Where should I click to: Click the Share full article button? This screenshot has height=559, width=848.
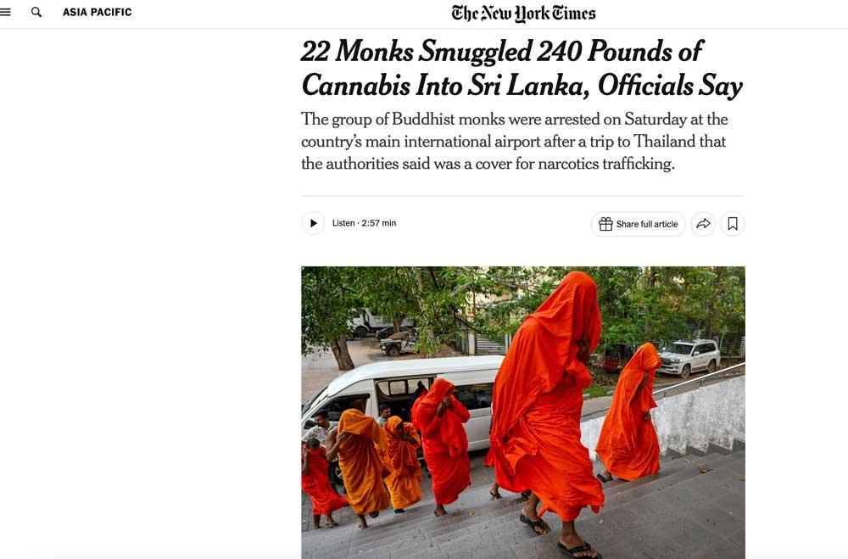click(639, 223)
